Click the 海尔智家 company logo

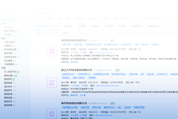point(52,113)
